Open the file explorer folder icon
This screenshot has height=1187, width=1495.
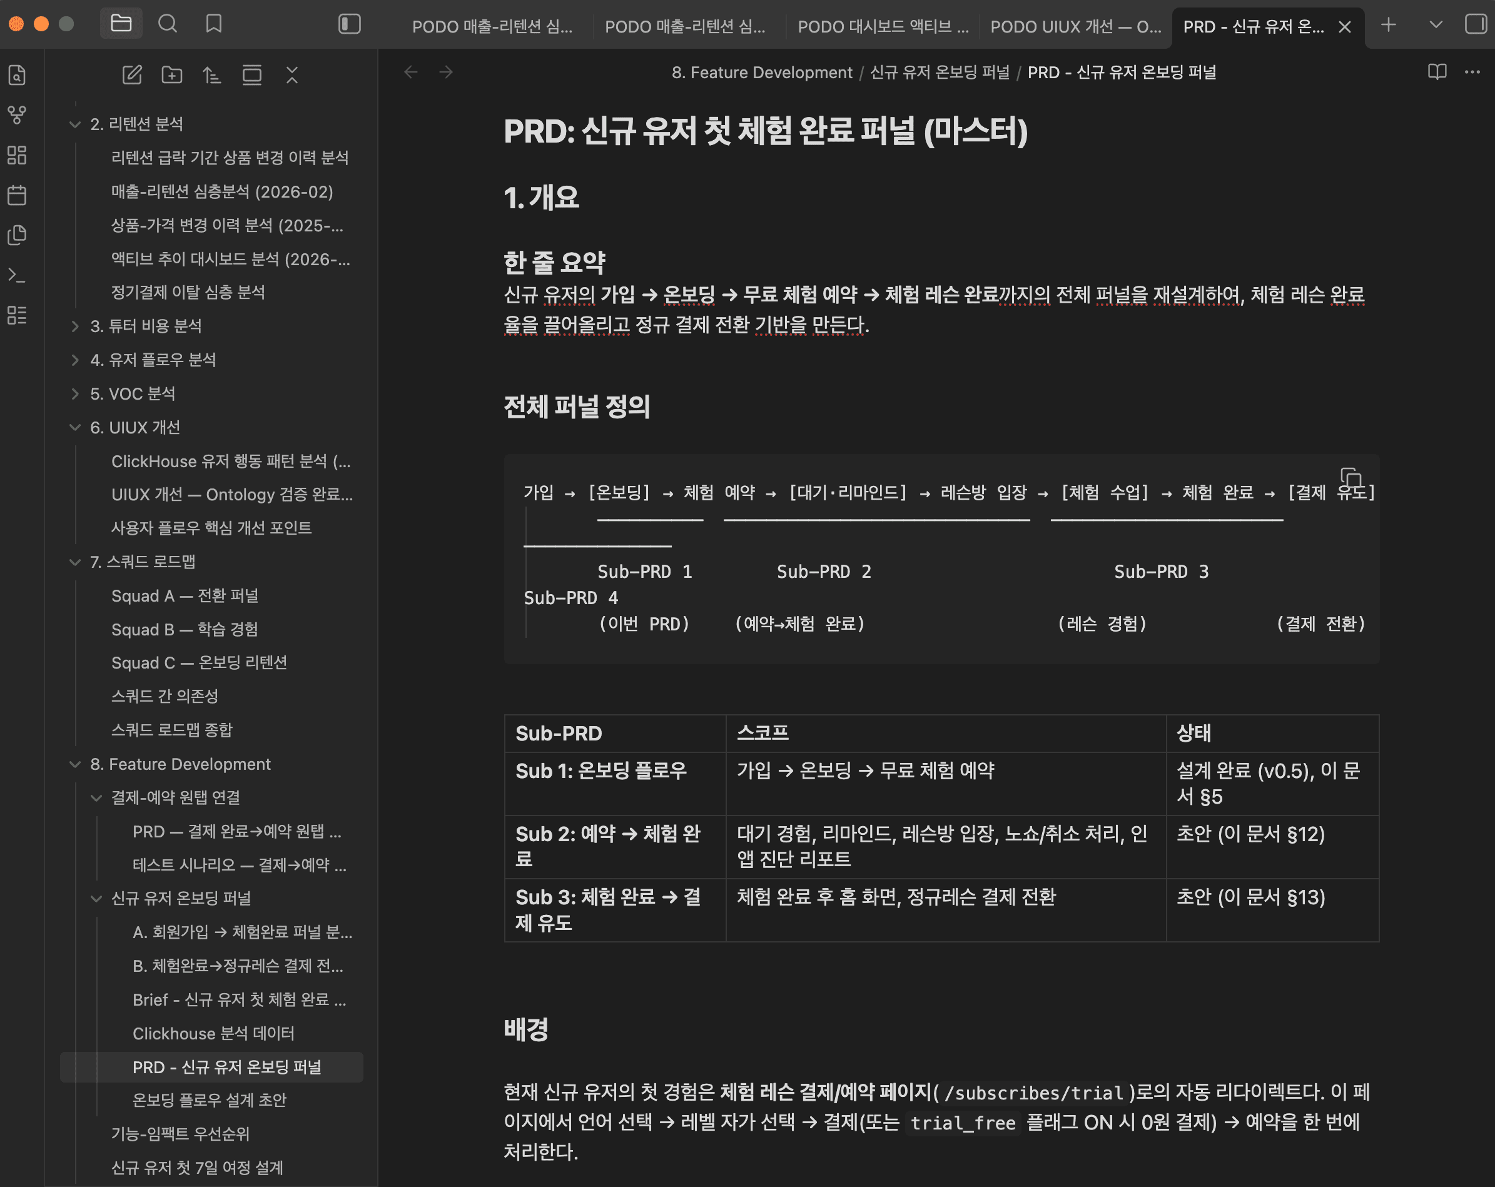(121, 24)
